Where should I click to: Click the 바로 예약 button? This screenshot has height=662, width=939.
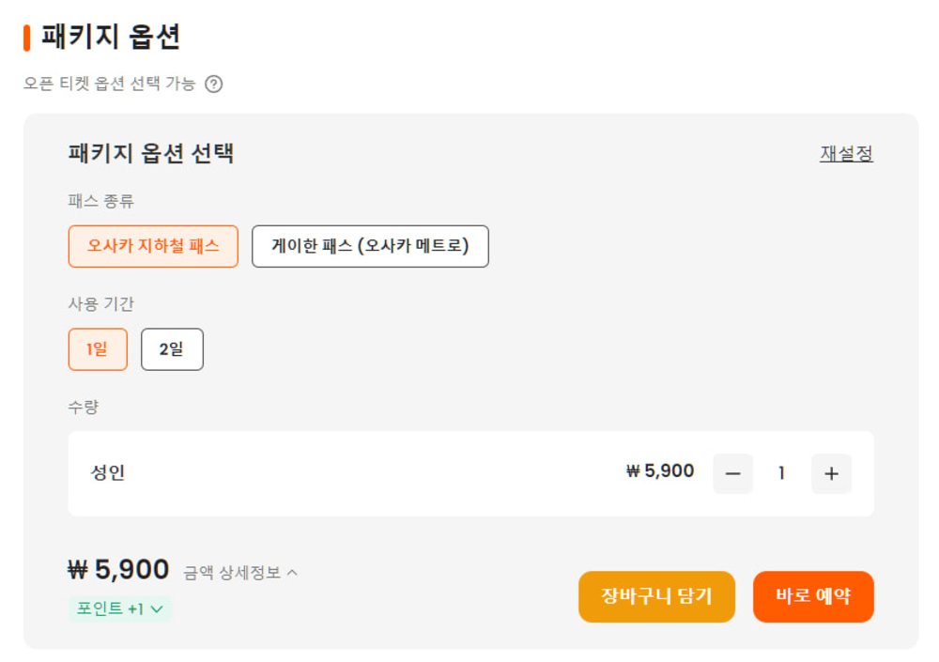pos(813,596)
